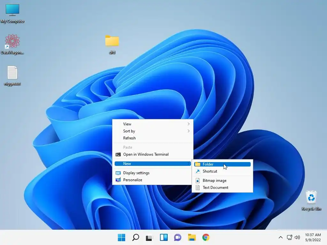Click the Display settings monitor icon
This screenshot has width=327, height=245.
coord(118,173)
